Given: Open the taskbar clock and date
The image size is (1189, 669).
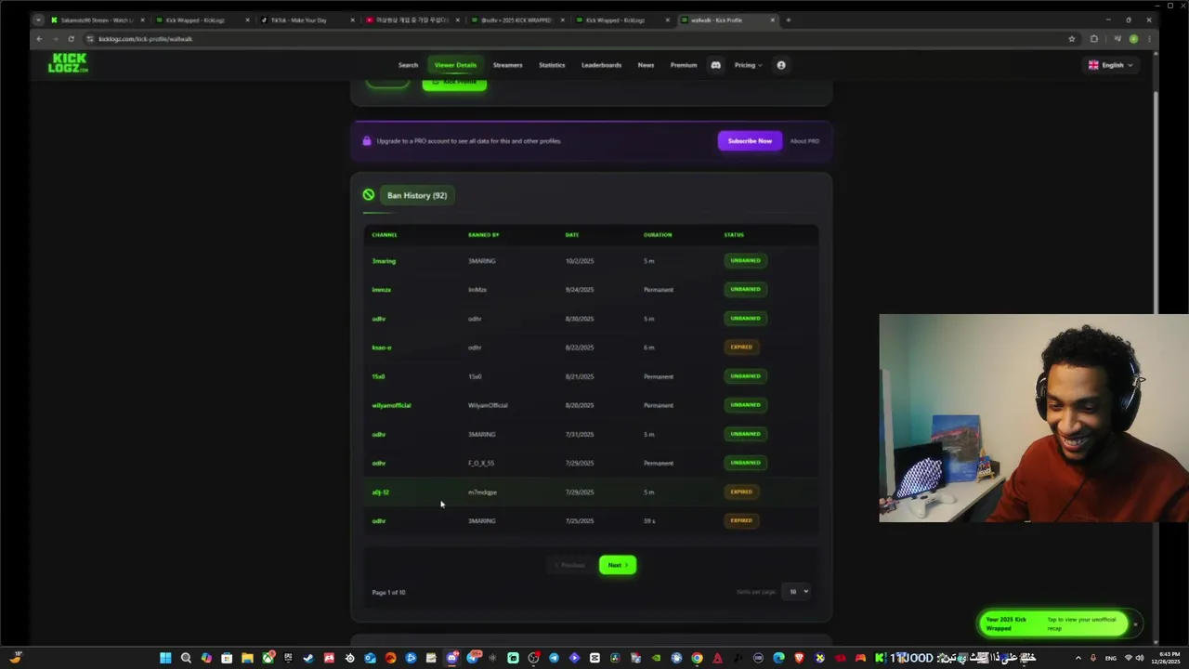Looking at the screenshot, I should pyautogui.click(x=1167, y=658).
